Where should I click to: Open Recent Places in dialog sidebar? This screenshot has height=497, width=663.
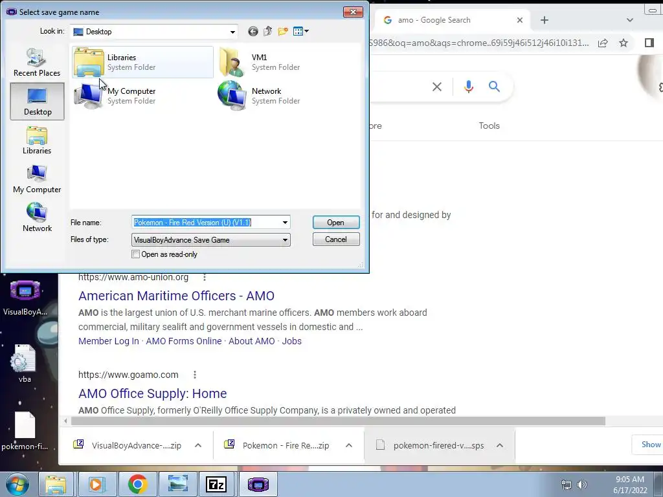(37, 62)
